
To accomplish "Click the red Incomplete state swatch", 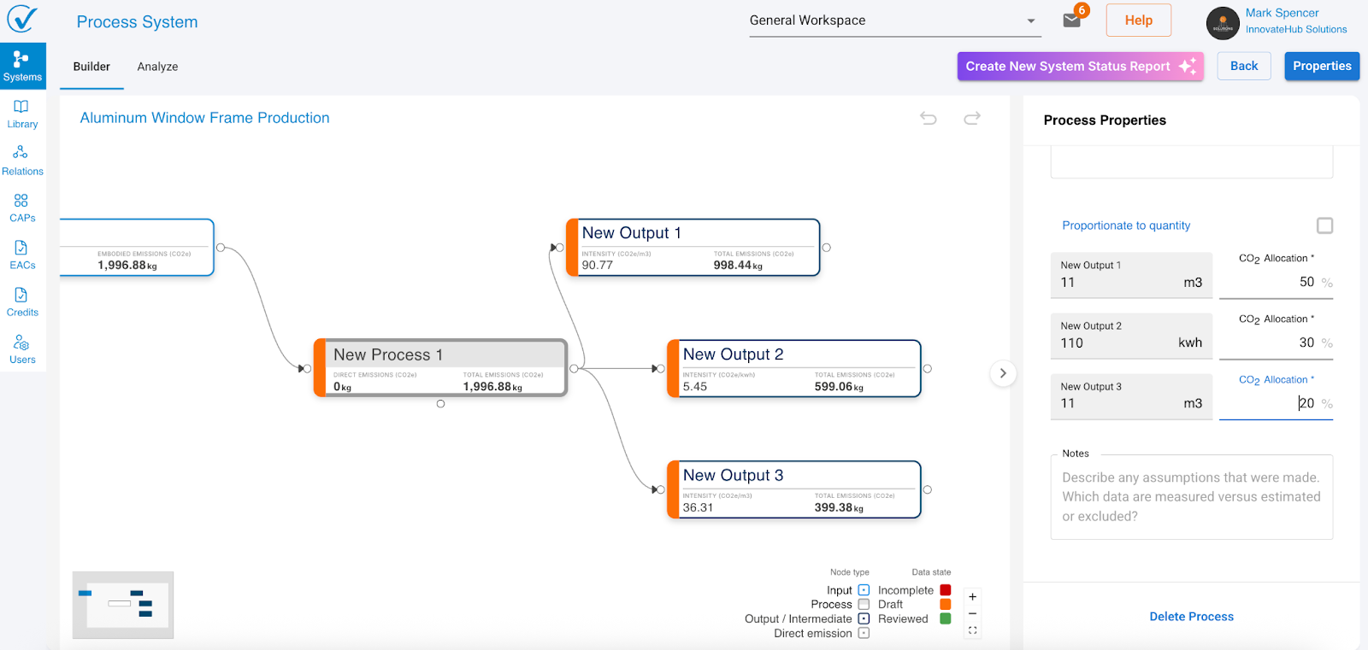I will (x=946, y=590).
